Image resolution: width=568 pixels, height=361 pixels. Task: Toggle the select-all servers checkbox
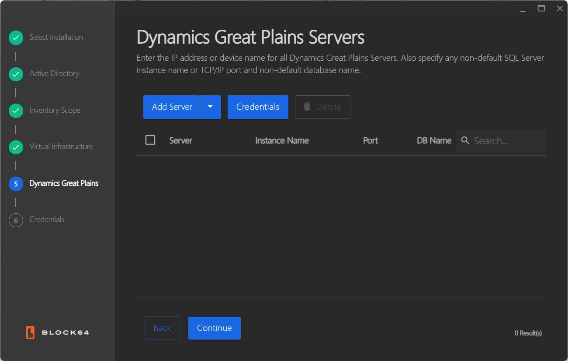[x=150, y=140]
